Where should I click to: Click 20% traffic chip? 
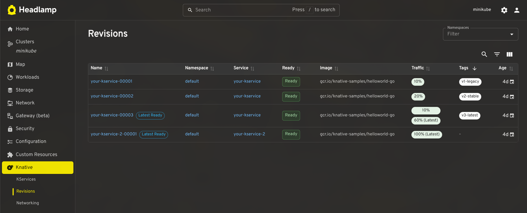pos(418,96)
